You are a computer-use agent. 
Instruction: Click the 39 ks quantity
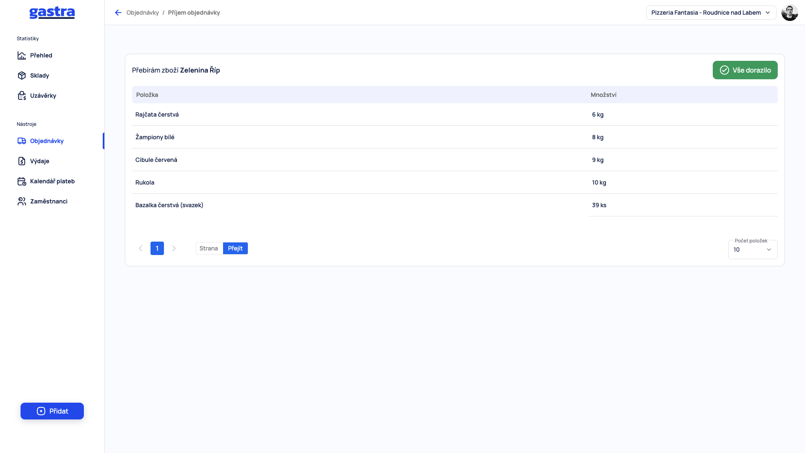[x=599, y=205]
